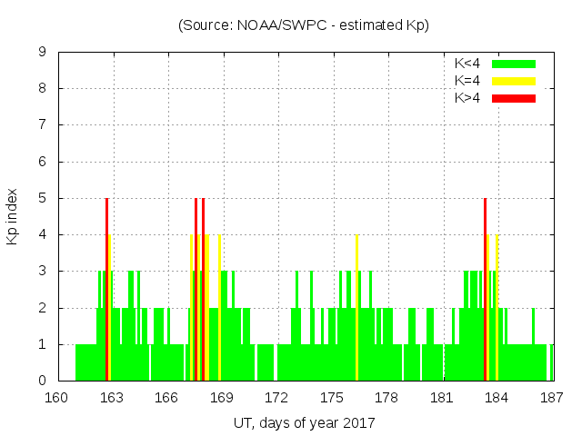Click the green K<4 legend swatch

point(514,64)
